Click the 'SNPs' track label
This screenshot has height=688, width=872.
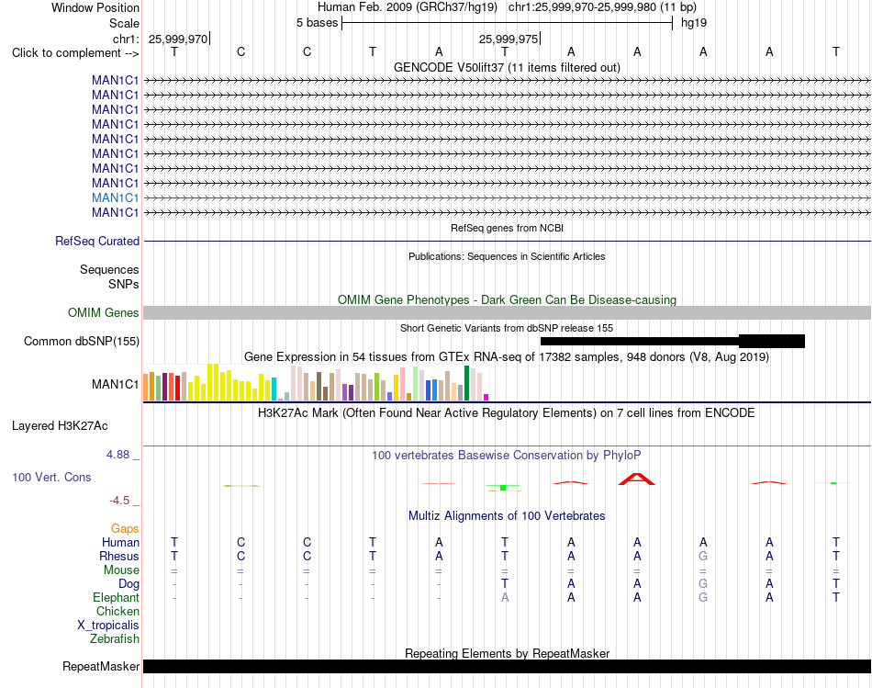tap(124, 284)
